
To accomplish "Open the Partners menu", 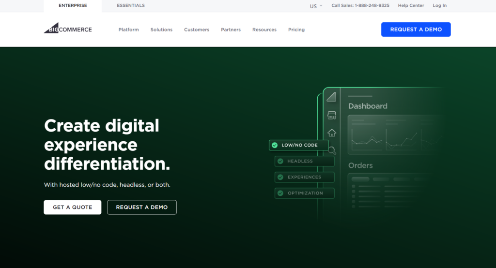I will (x=231, y=30).
